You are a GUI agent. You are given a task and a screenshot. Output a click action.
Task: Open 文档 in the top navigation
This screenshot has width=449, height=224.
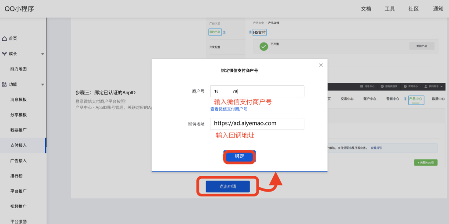click(x=366, y=9)
